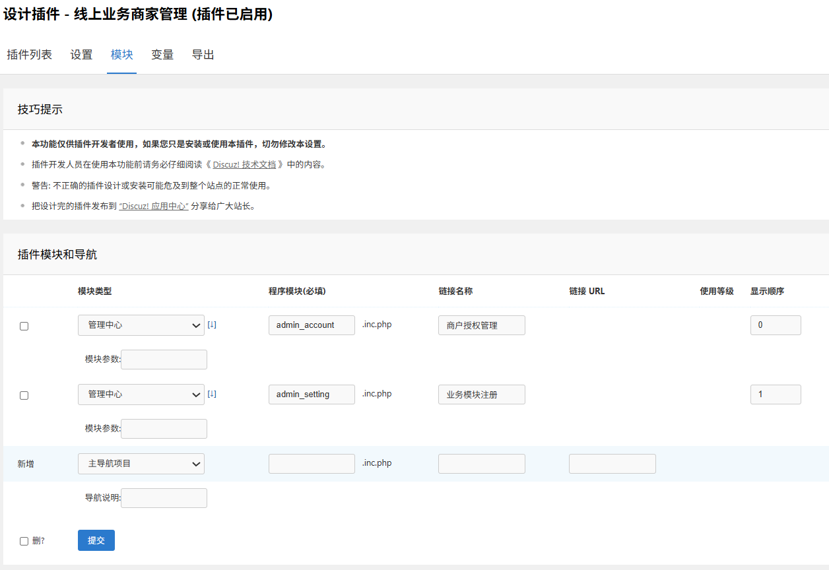This screenshot has height=570, width=829.
Task: Open the Discuz! 技术文档 link
Action: (x=244, y=165)
